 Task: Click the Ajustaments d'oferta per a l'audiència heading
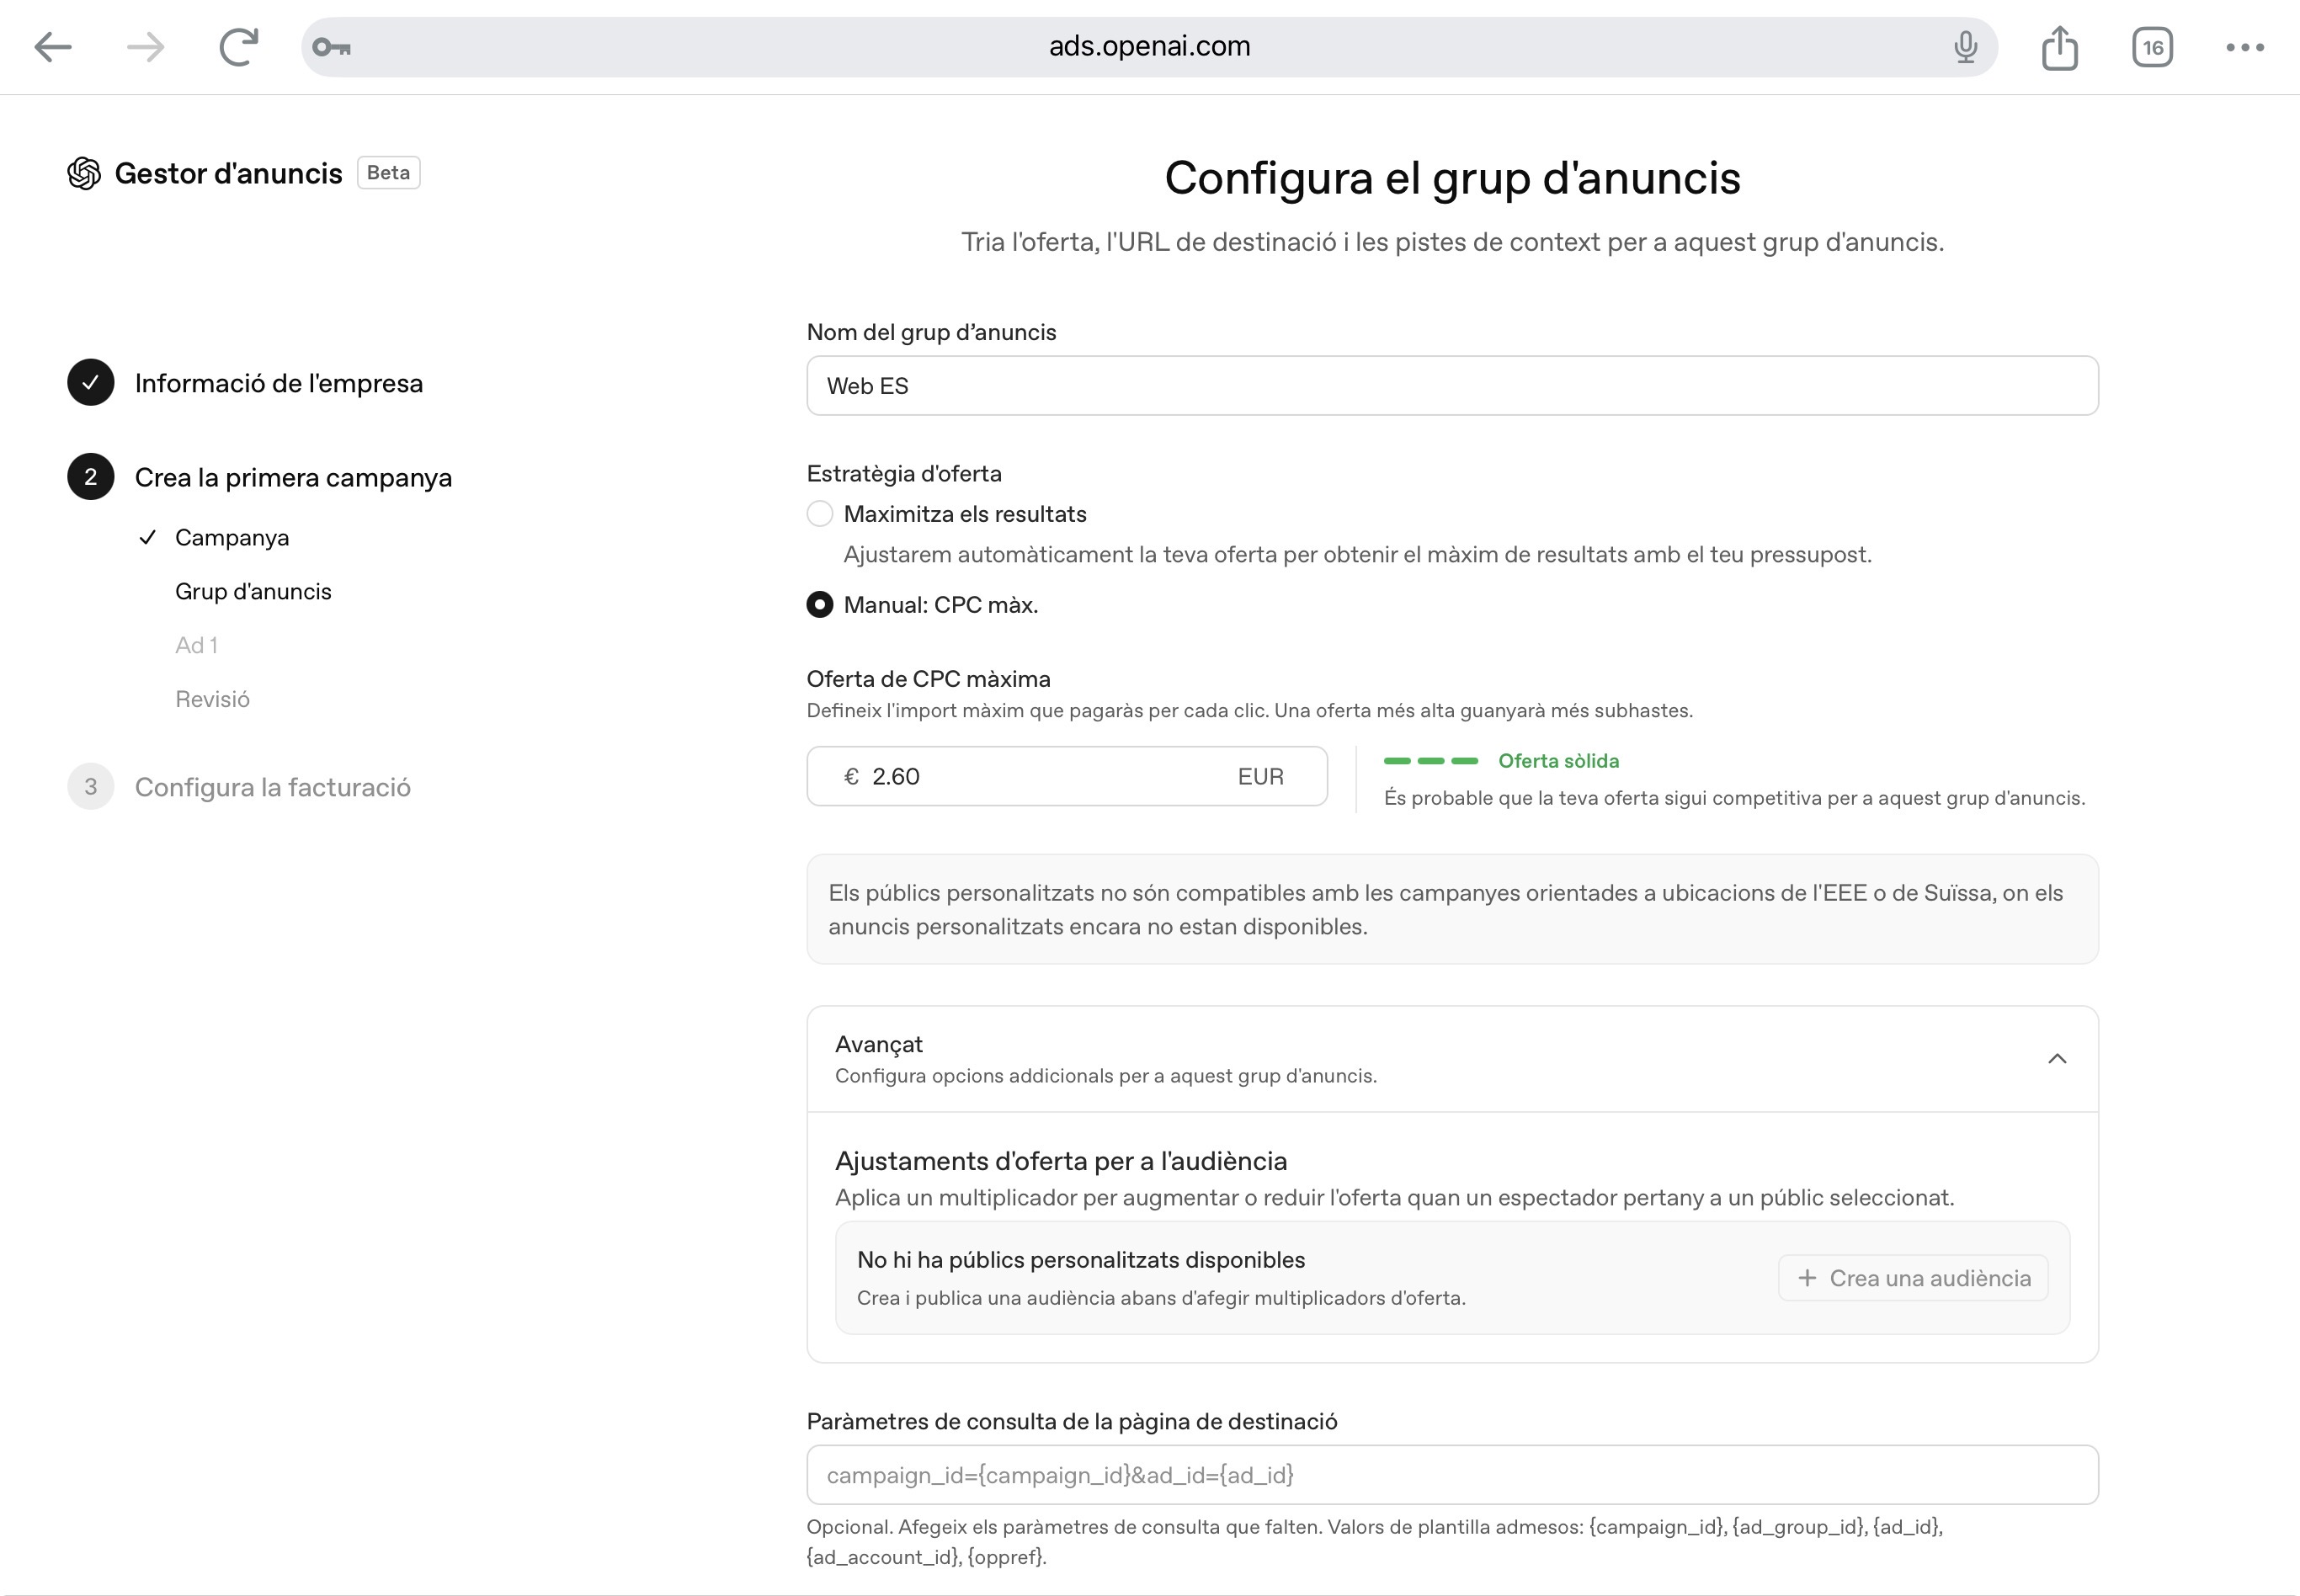coord(1061,1161)
